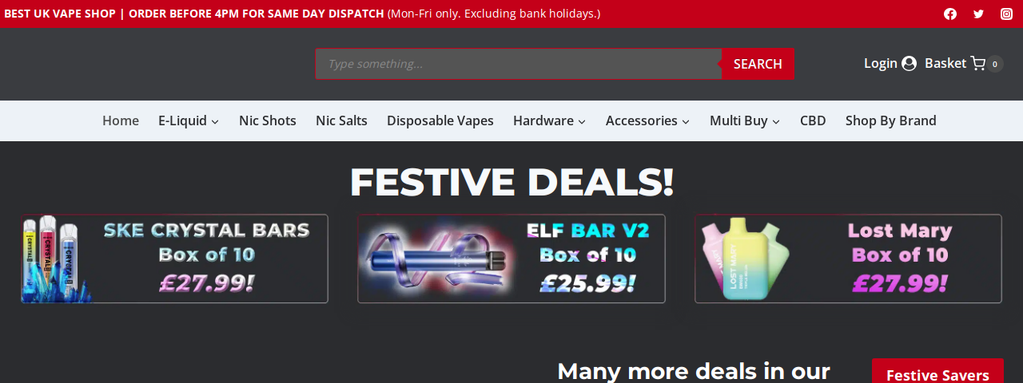Image resolution: width=1023 pixels, height=383 pixels.
Task: Click the Festive Savers button
Action: click(x=937, y=372)
